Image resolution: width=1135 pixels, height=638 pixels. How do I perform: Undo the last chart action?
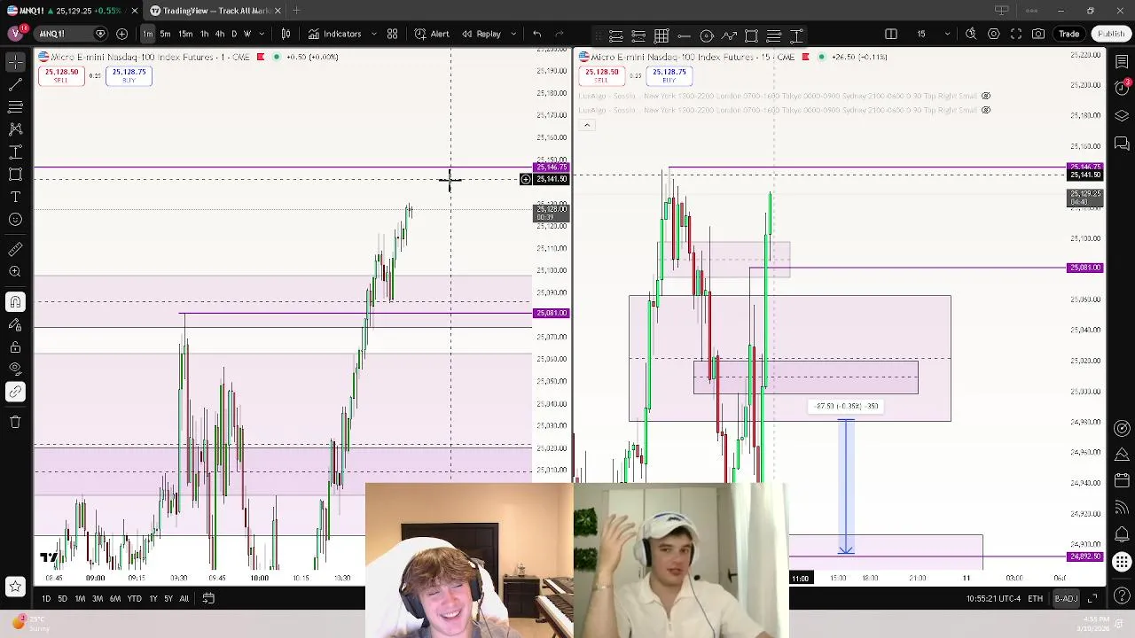point(536,34)
